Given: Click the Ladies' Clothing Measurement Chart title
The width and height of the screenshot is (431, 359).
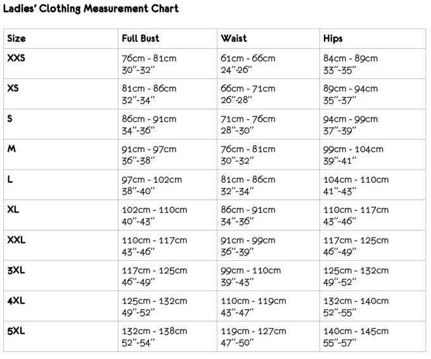Looking at the screenshot, I should pos(91,9).
